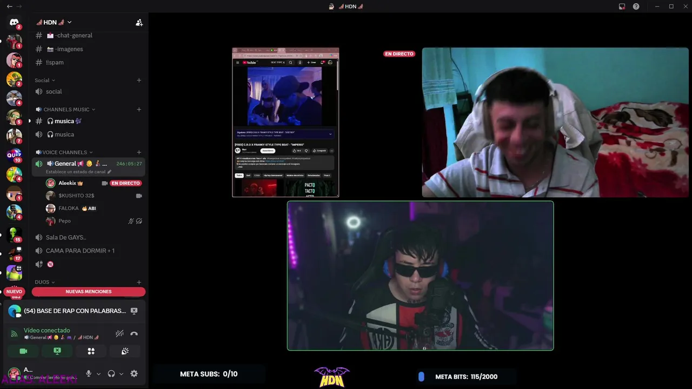Viewport: 692px width, 389px height.
Task: Add a channel to VOICE CHANNELS
Action: pos(139,152)
